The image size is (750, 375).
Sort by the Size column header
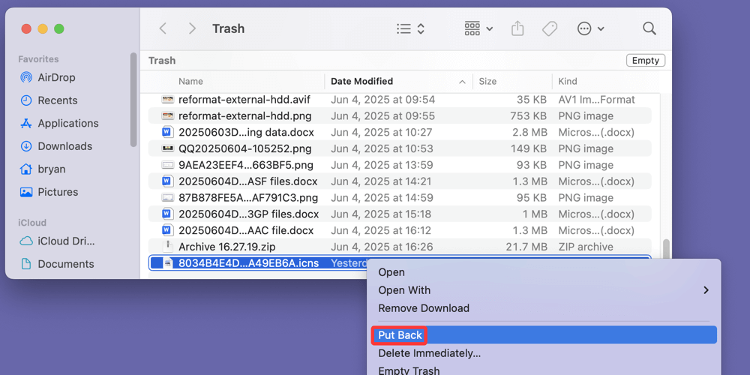tap(487, 81)
